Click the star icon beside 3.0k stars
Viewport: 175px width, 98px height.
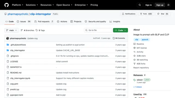135,56
